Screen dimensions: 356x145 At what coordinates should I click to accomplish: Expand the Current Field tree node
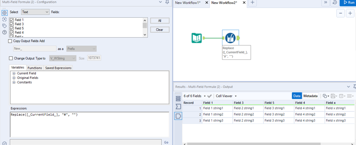tap(14, 74)
